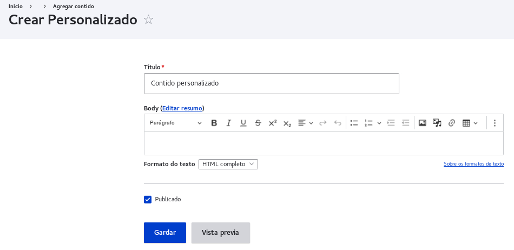Insert a link via chain icon
This screenshot has height=250, width=514.
(452, 123)
